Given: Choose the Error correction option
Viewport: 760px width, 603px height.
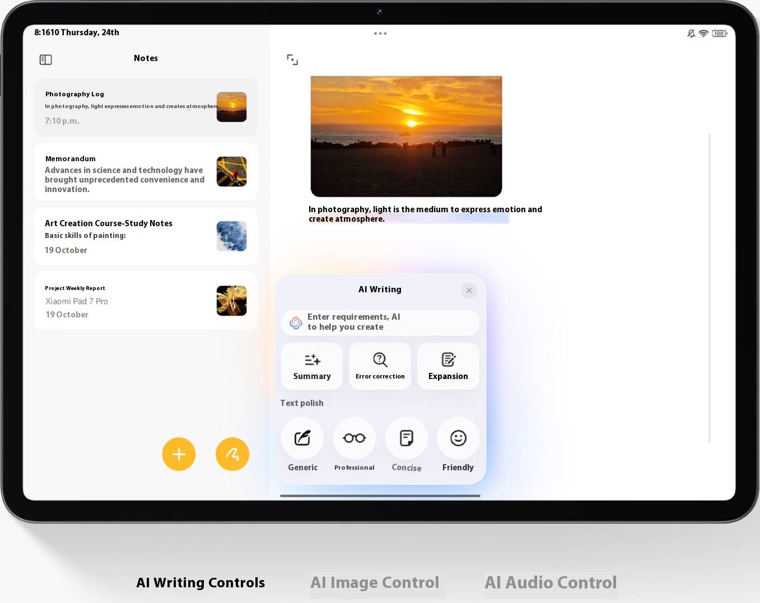Looking at the screenshot, I should point(380,366).
